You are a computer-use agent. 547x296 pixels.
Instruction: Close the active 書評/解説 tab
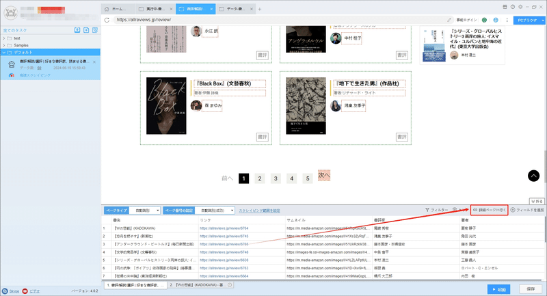tap(211, 9)
